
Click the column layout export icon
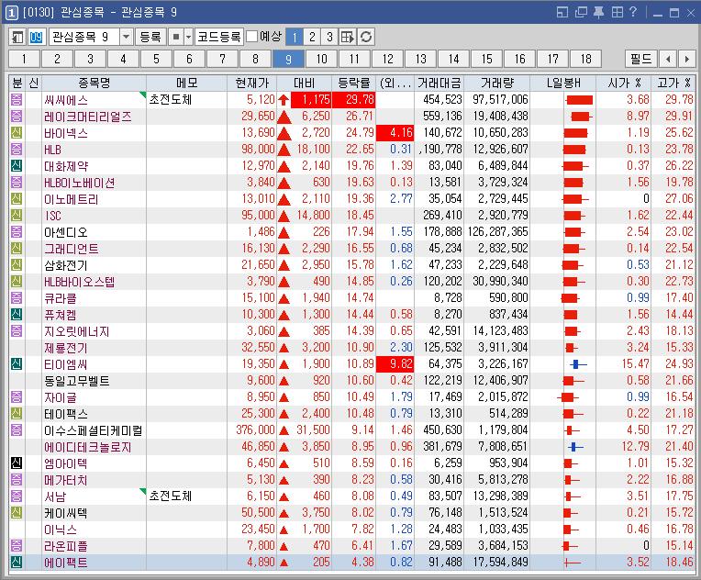(348, 37)
